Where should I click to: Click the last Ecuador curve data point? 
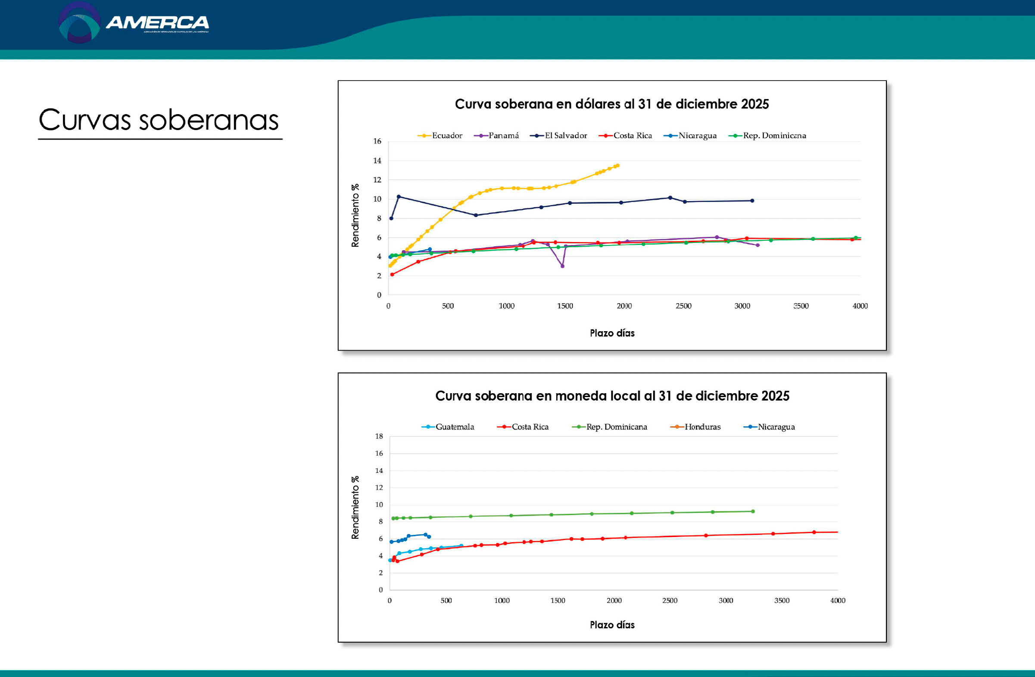click(617, 165)
